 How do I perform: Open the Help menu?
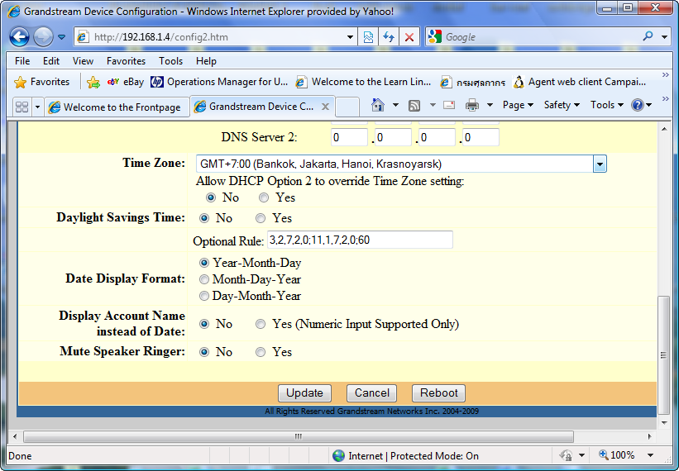[206, 61]
